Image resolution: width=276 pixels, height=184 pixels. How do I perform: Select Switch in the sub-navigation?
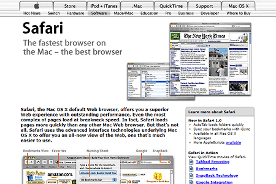pyautogui.click(x=54, y=13)
